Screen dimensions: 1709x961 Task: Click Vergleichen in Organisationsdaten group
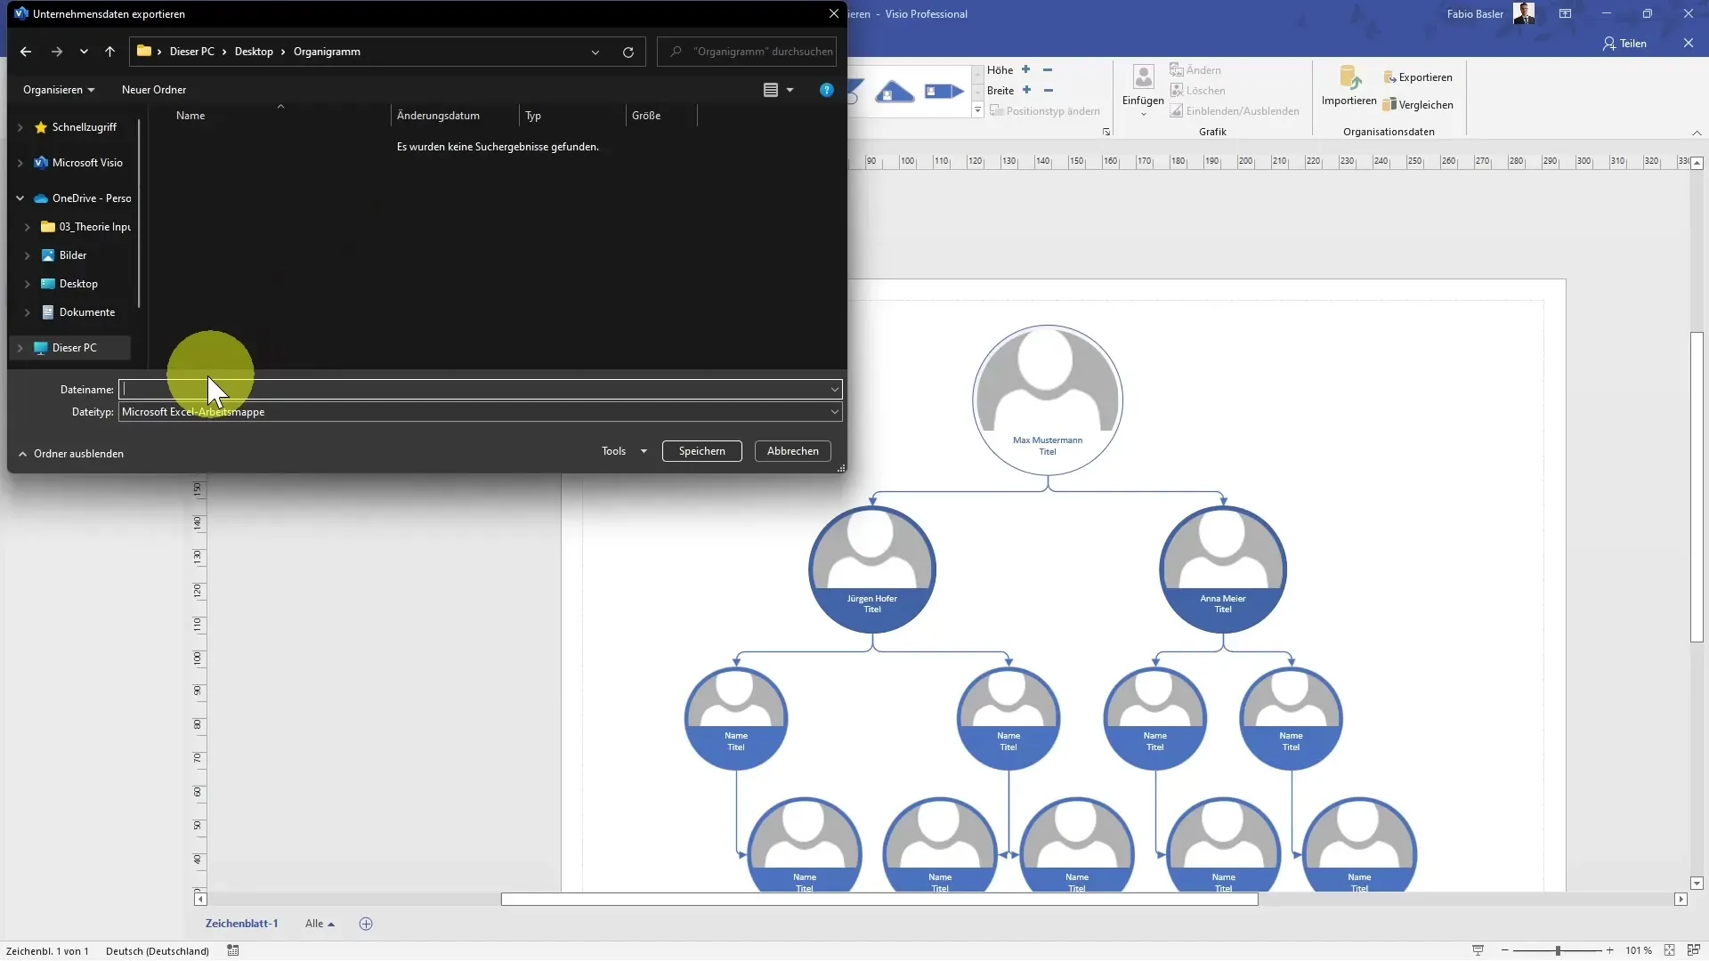[x=1418, y=105]
